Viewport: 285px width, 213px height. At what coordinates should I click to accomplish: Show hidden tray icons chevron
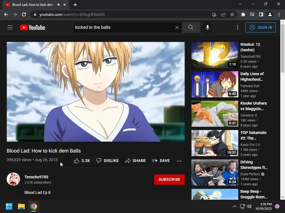235,206
